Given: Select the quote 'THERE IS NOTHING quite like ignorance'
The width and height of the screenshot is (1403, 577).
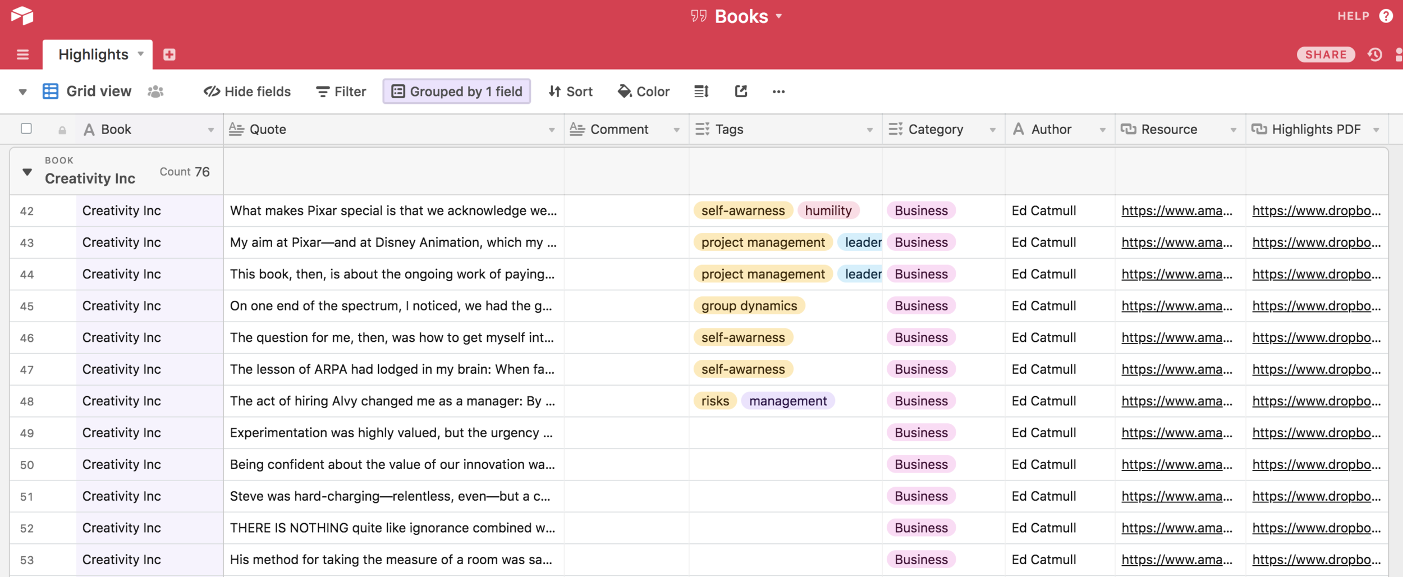Looking at the screenshot, I should [394, 528].
